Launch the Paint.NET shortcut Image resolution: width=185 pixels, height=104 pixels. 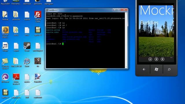[38, 78]
